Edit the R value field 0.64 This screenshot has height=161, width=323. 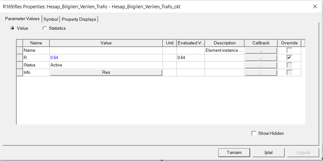[106, 58]
